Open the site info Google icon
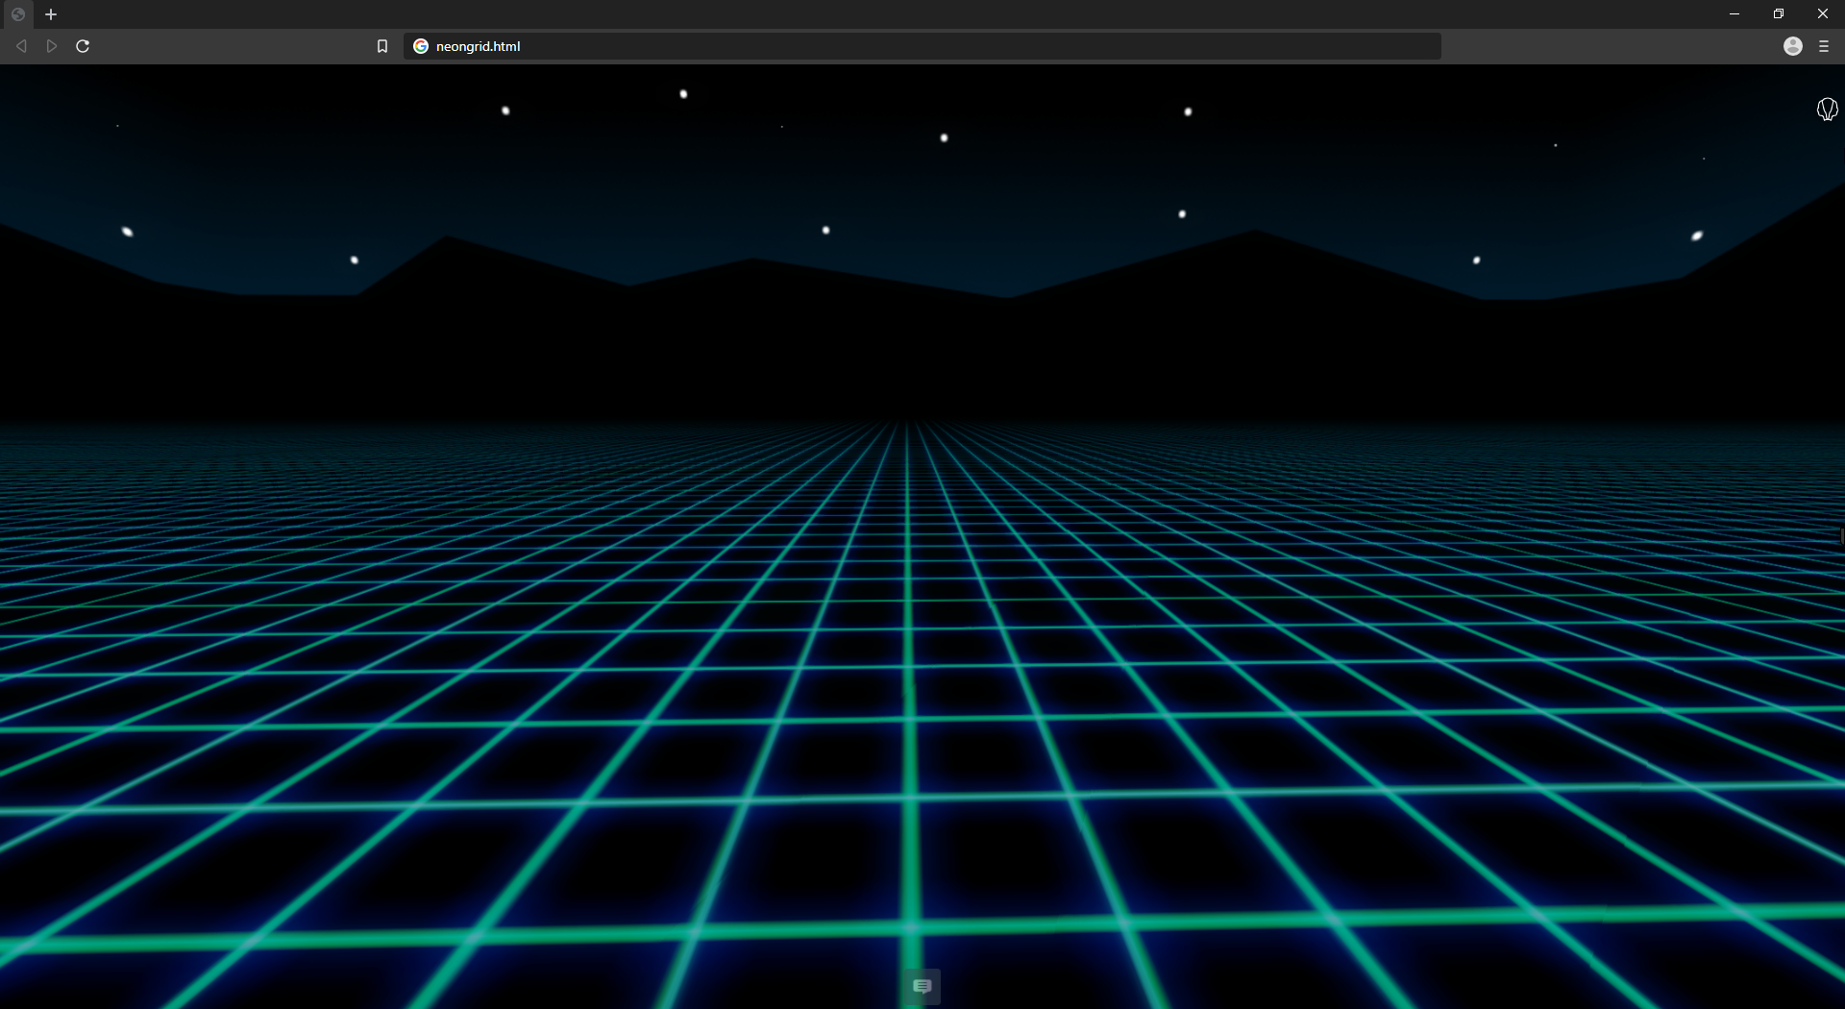The image size is (1845, 1009). click(x=421, y=46)
